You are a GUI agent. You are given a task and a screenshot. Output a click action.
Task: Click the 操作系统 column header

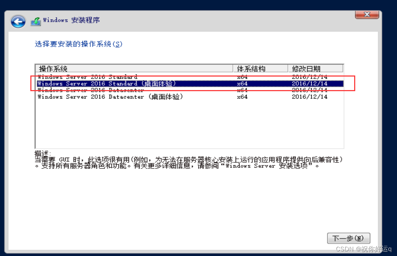[134, 69]
